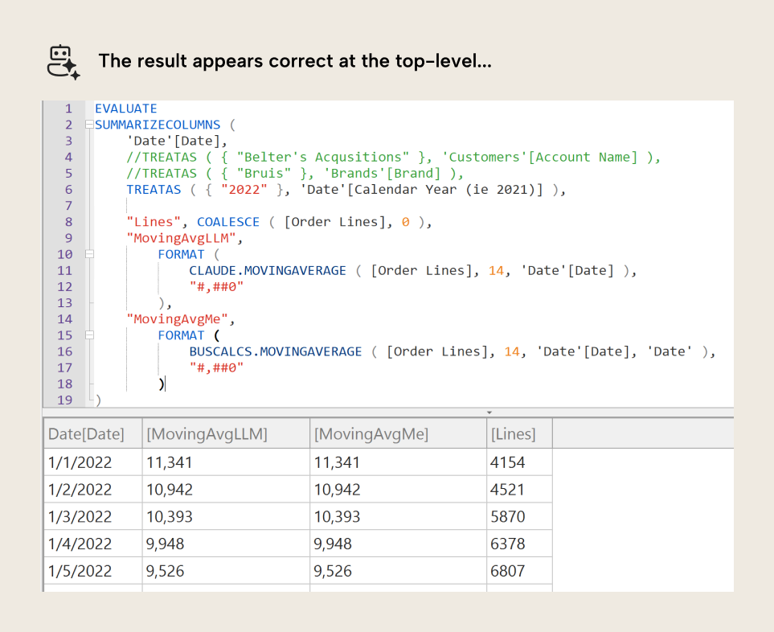Sort by the Date[Date] column header
The image size is (774, 632).
point(87,434)
